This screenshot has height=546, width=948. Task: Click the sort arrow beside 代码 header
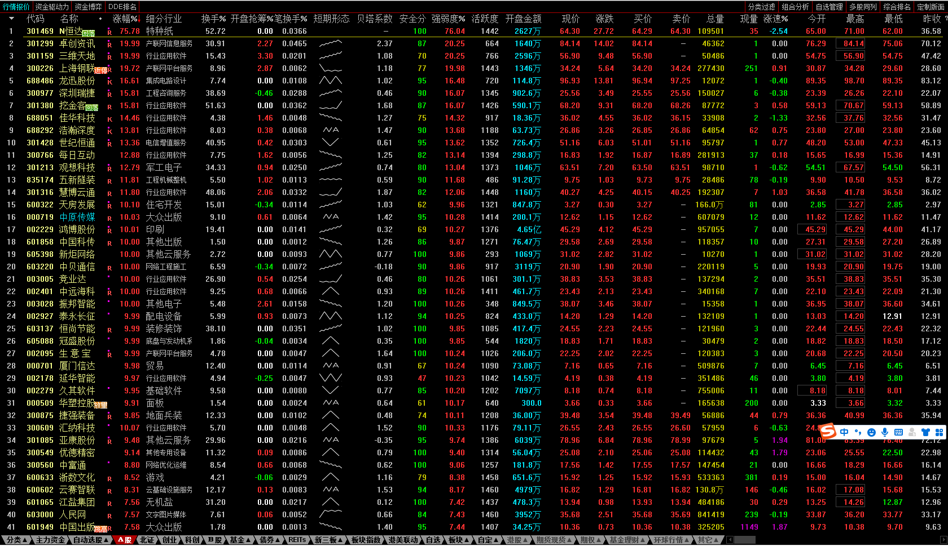(x=11, y=19)
